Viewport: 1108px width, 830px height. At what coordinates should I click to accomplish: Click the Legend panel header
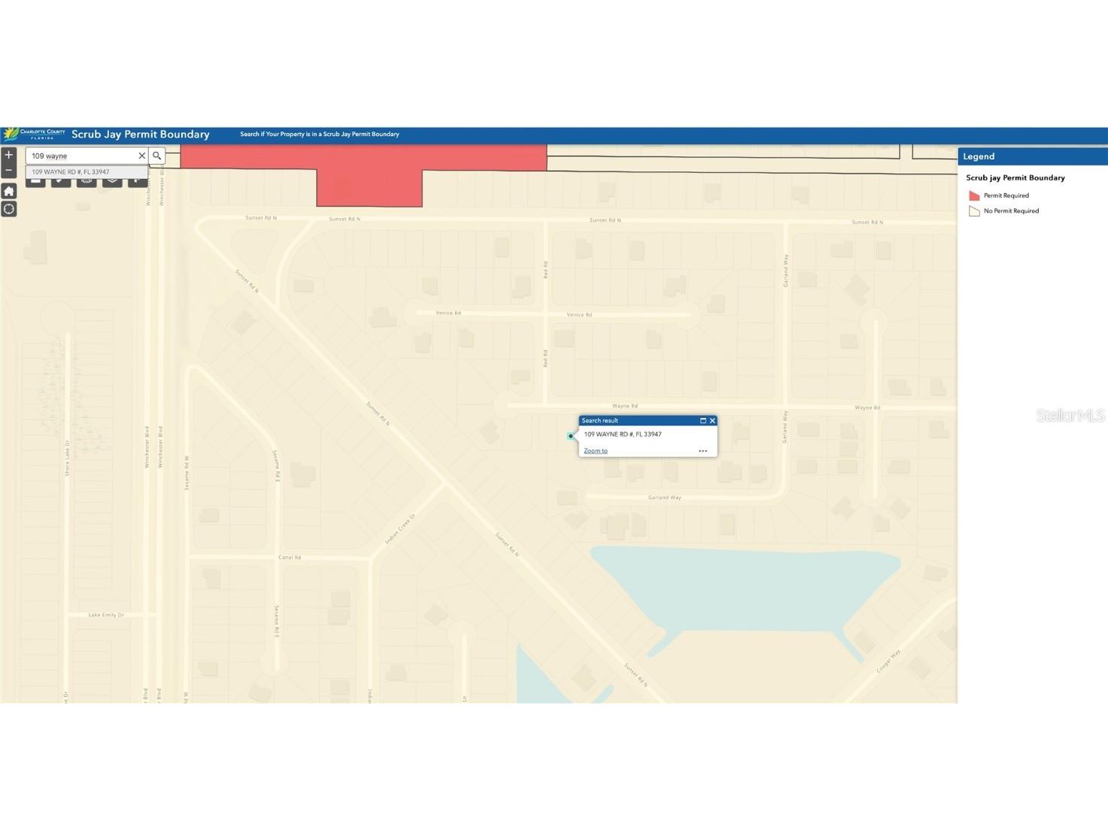[1031, 156]
